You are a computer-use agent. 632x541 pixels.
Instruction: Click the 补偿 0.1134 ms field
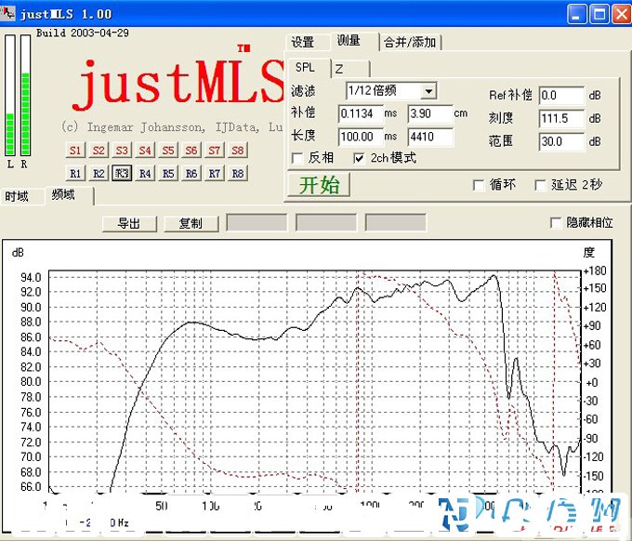pos(361,113)
